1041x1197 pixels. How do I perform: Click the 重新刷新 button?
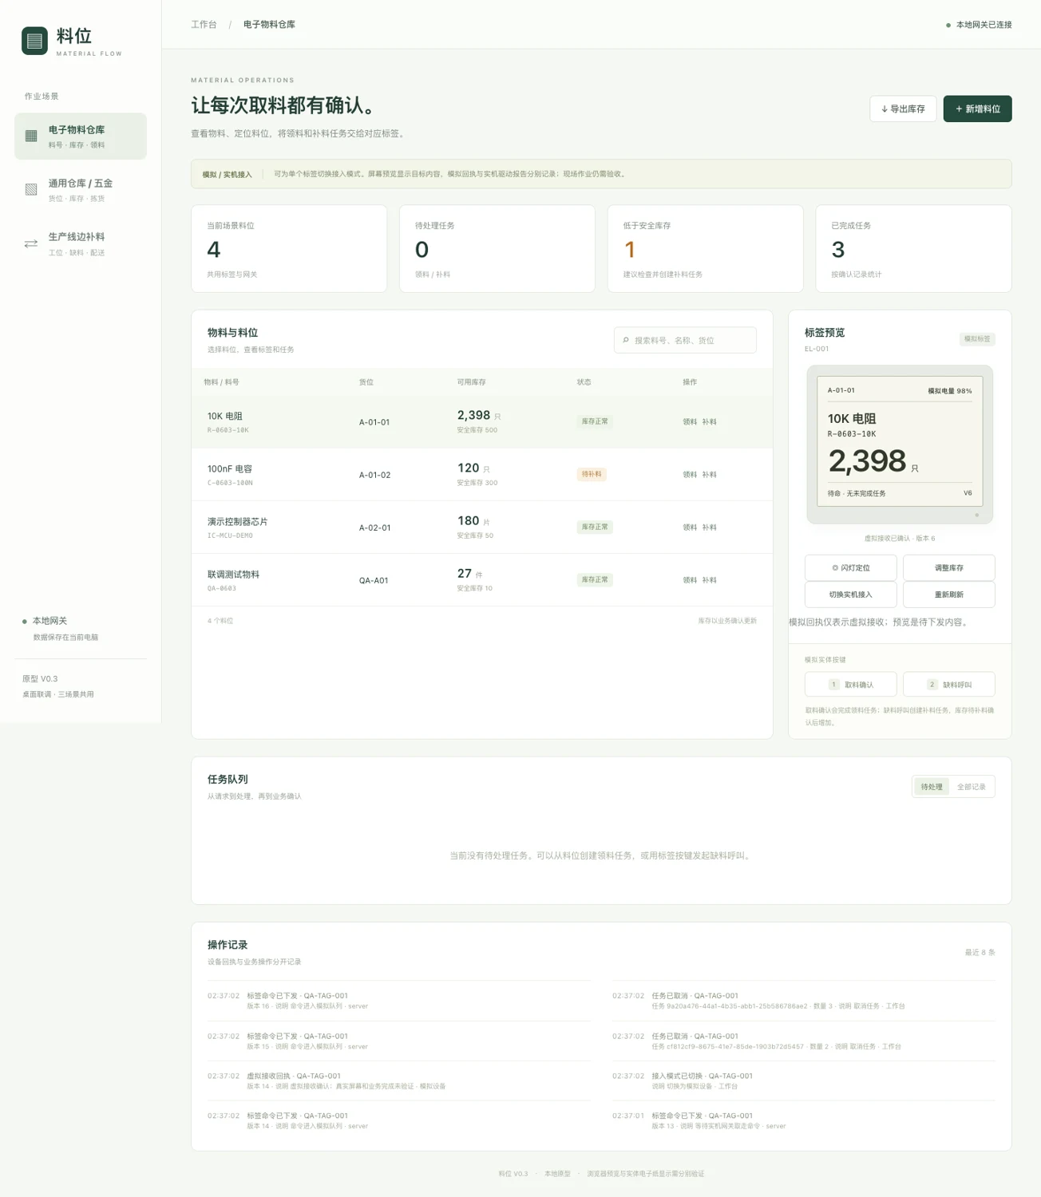tap(949, 595)
